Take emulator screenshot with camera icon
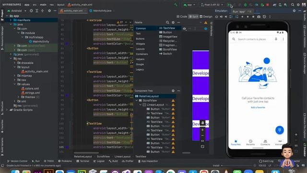This screenshot has width=307, height=173. (x=259, y=17)
